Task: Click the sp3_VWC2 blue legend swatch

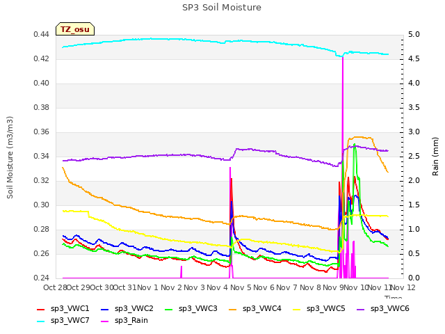Action: [105, 309]
